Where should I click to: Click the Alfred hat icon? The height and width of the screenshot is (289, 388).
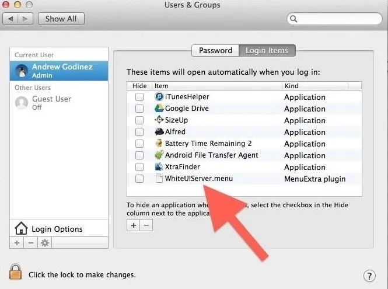pyautogui.click(x=159, y=131)
